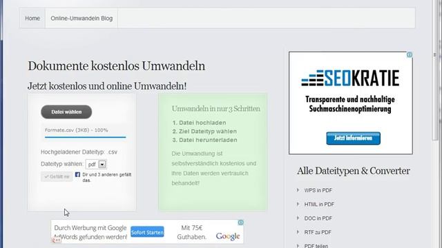Click the Jetzt informieren button in the Seokratie ad

(x=353, y=138)
